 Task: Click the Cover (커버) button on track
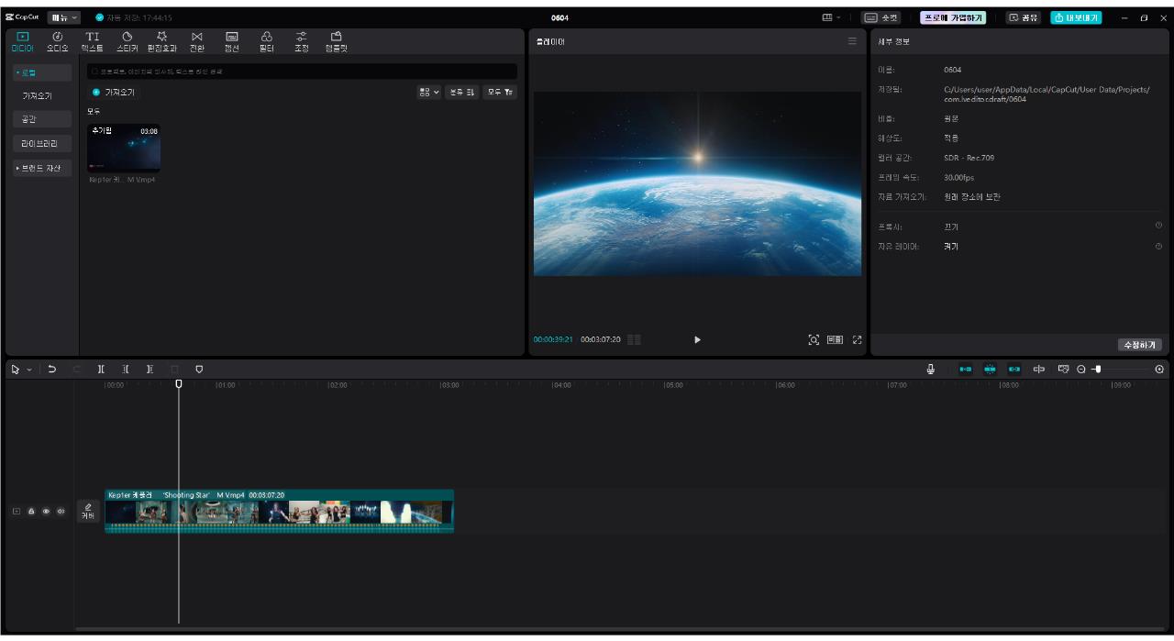88,511
